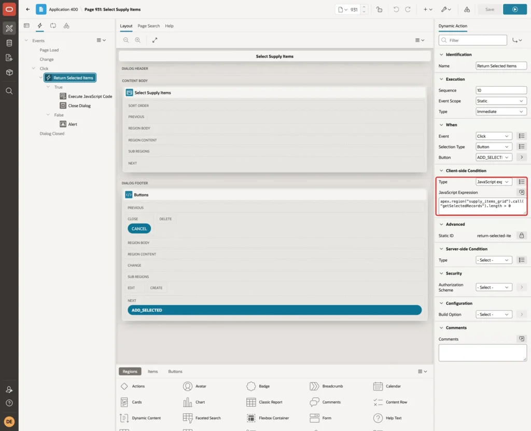Open the Event Scope dropdown
This screenshot has height=431, width=531.
tap(501, 101)
